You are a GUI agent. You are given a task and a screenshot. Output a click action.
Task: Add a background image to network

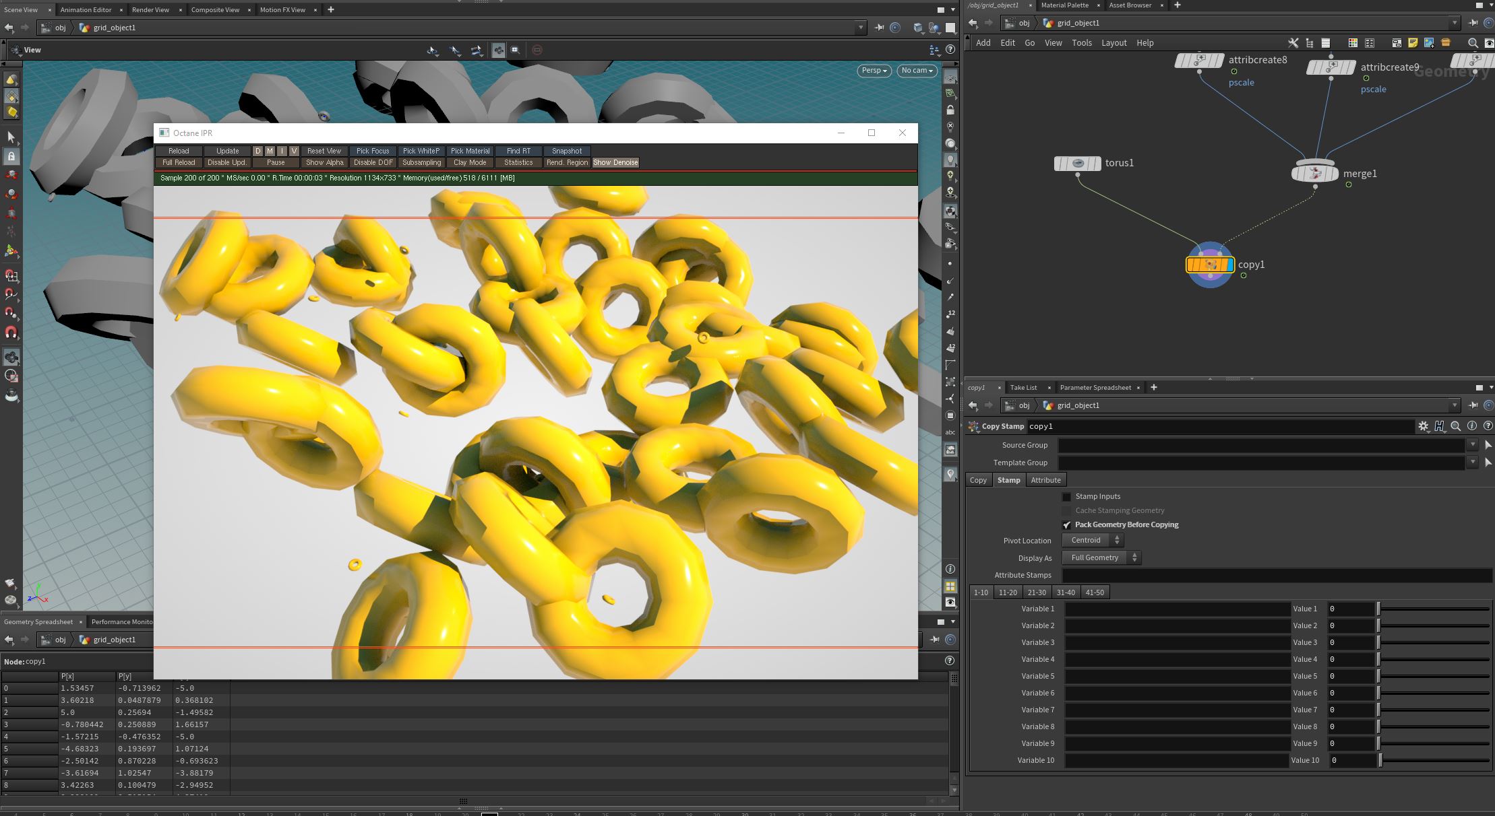(x=1429, y=43)
